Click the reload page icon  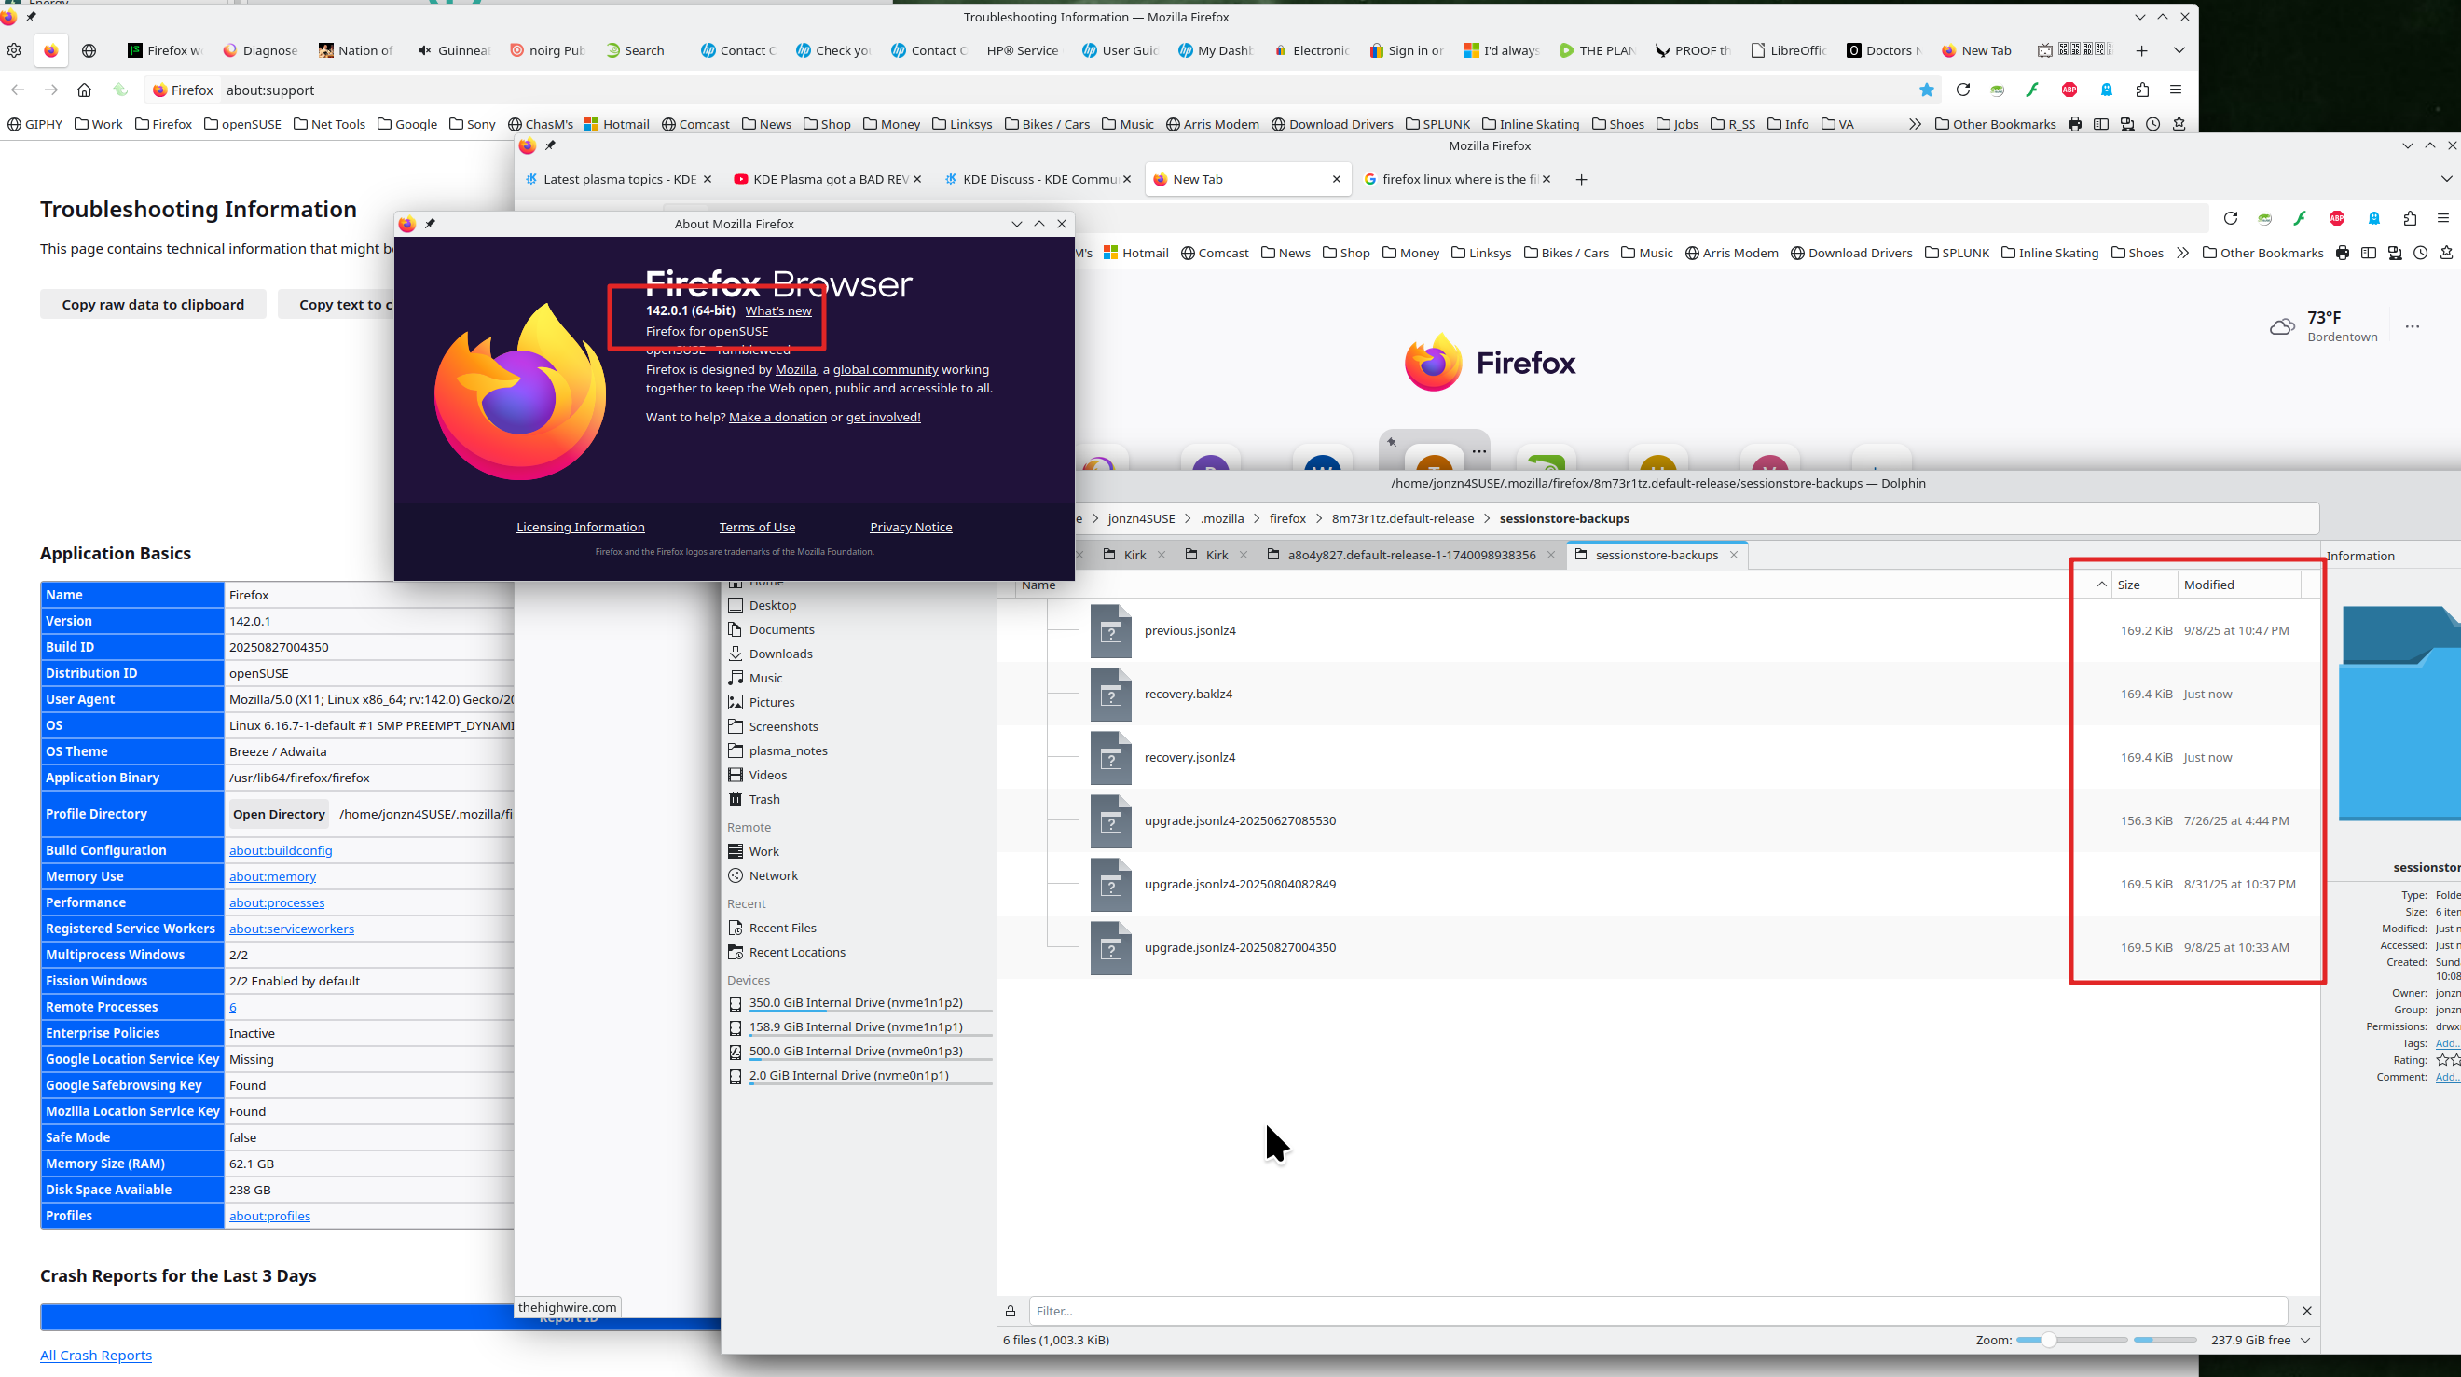[1962, 90]
